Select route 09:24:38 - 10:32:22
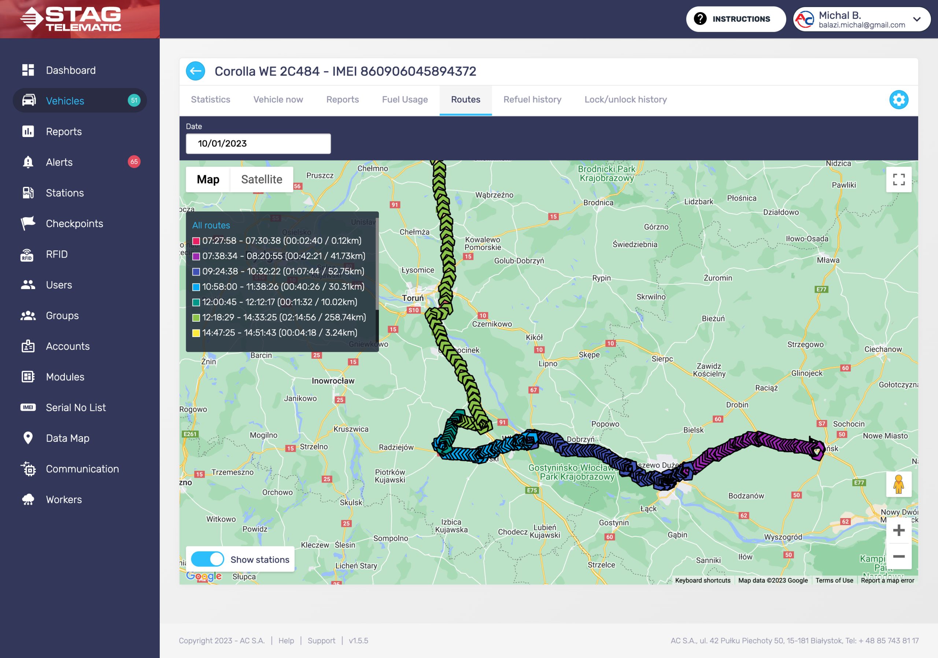This screenshot has height=658, width=938. click(283, 271)
